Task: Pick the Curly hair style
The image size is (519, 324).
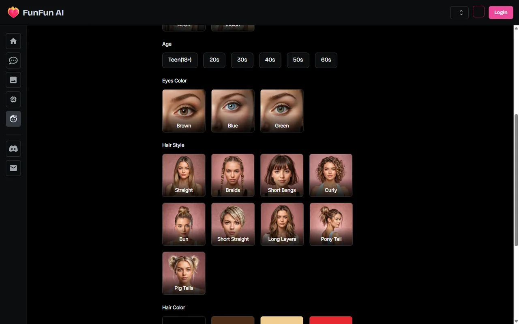Action: click(x=331, y=175)
